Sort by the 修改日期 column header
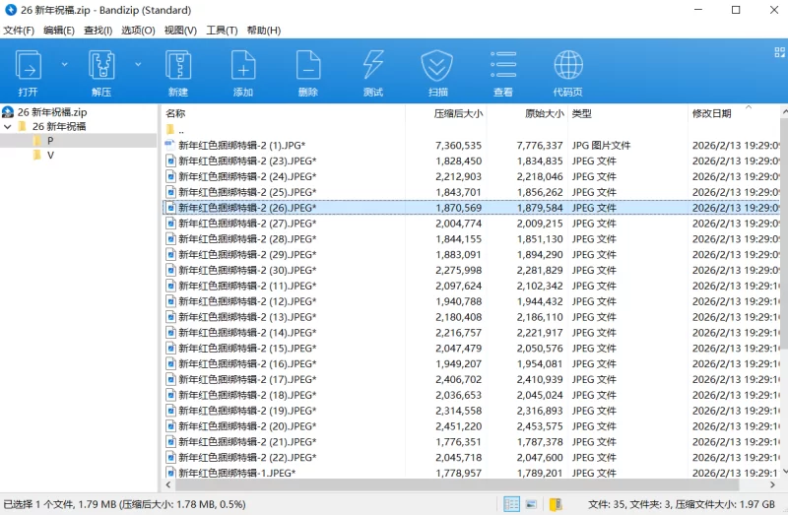The height and width of the screenshot is (515, 788). point(711,113)
